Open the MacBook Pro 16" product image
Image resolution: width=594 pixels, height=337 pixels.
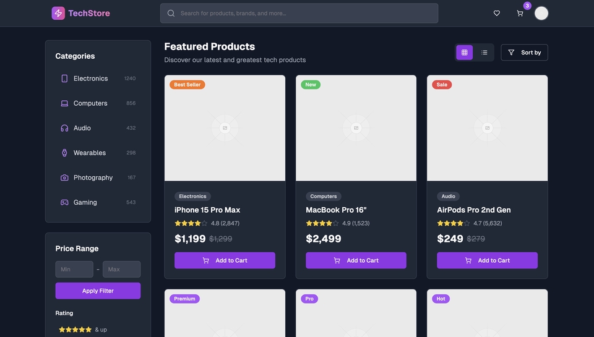pyautogui.click(x=356, y=128)
